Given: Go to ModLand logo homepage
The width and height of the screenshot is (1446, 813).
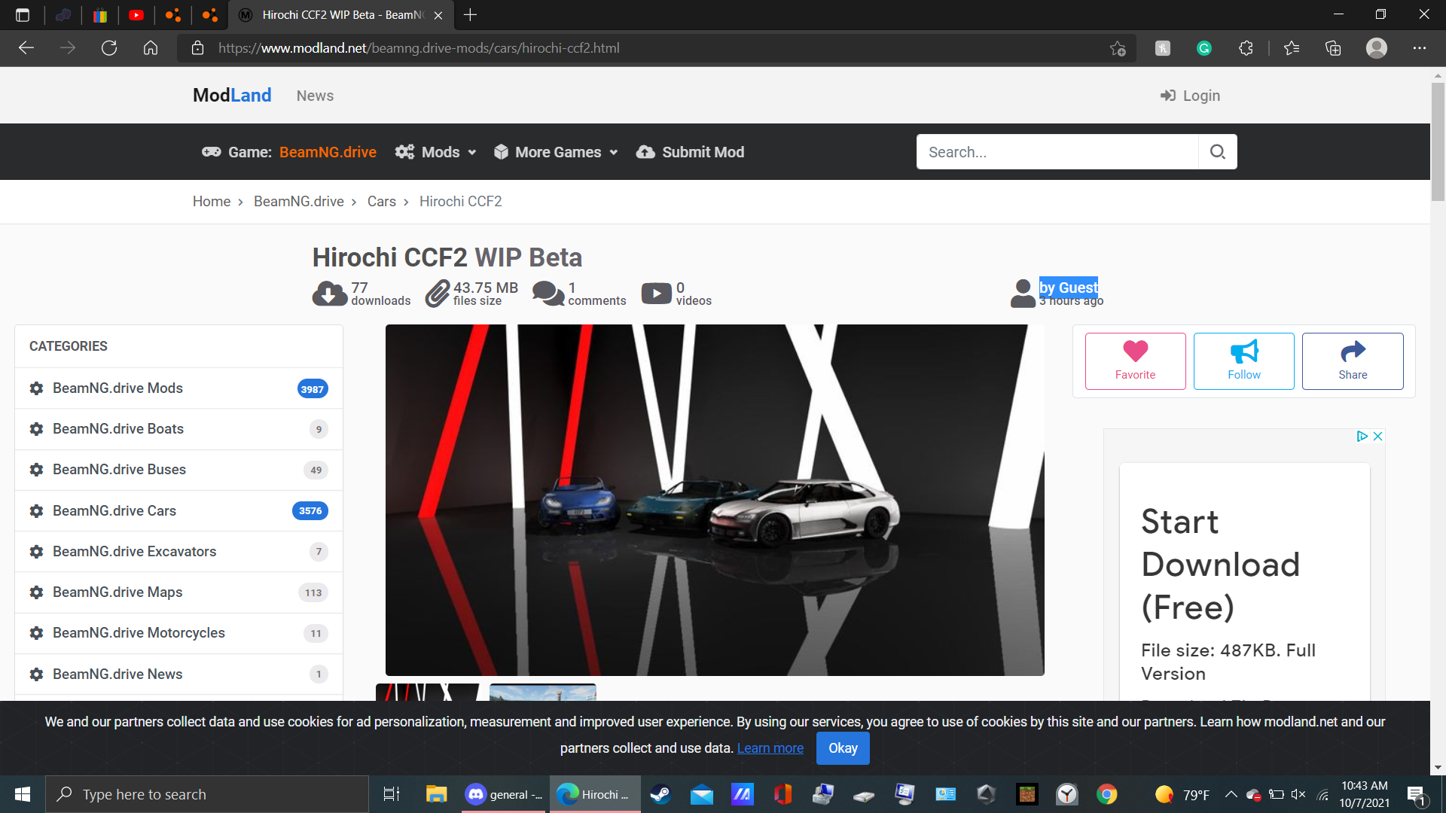Looking at the screenshot, I should point(232,96).
